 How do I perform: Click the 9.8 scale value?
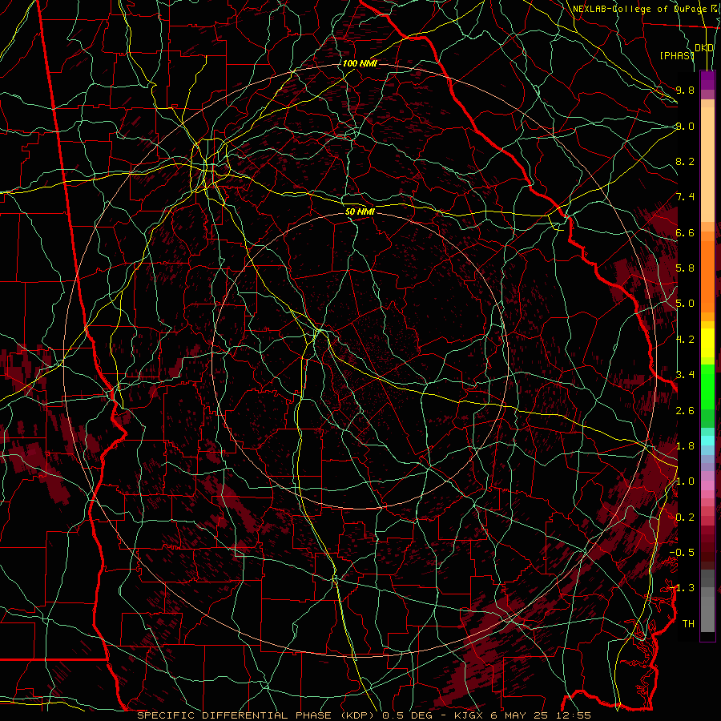point(685,90)
